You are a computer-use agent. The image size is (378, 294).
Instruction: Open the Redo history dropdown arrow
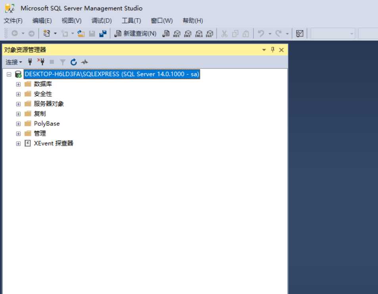coord(287,34)
